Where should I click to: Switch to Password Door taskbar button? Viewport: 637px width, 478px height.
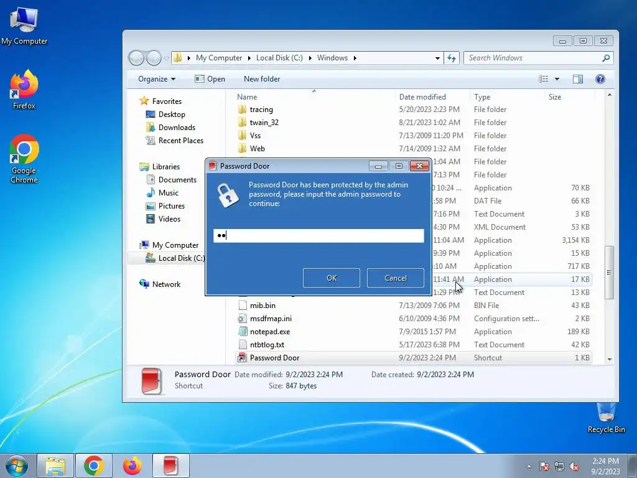pos(171,466)
